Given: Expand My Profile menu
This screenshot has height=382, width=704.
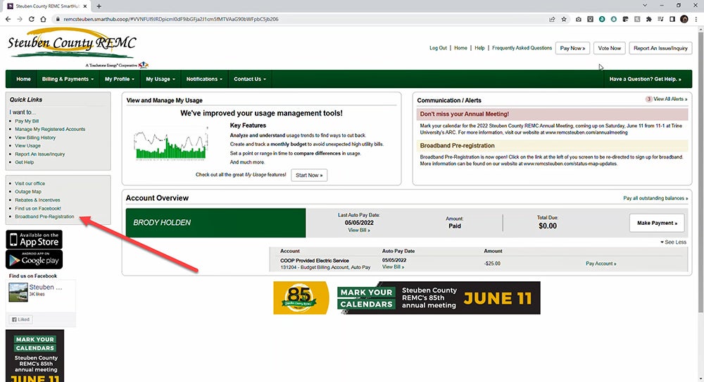Looking at the screenshot, I should click(120, 79).
